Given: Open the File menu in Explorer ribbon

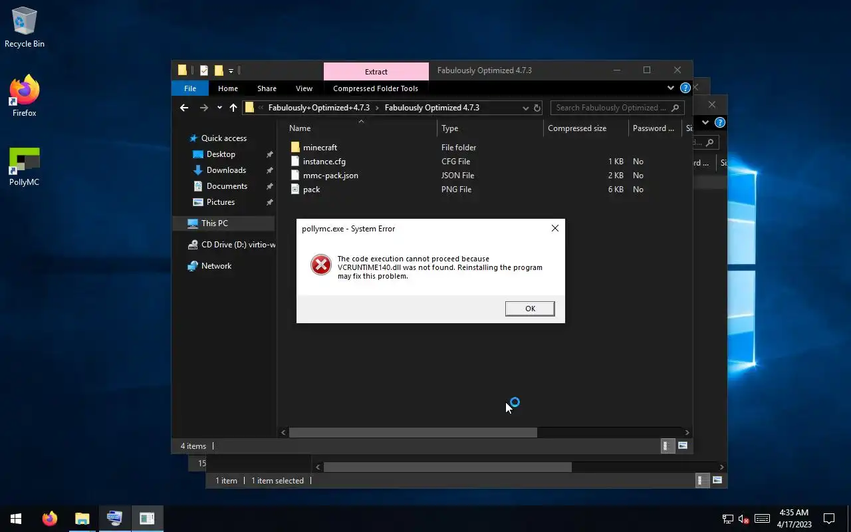Looking at the screenshot, I should [x=190, y=88].
